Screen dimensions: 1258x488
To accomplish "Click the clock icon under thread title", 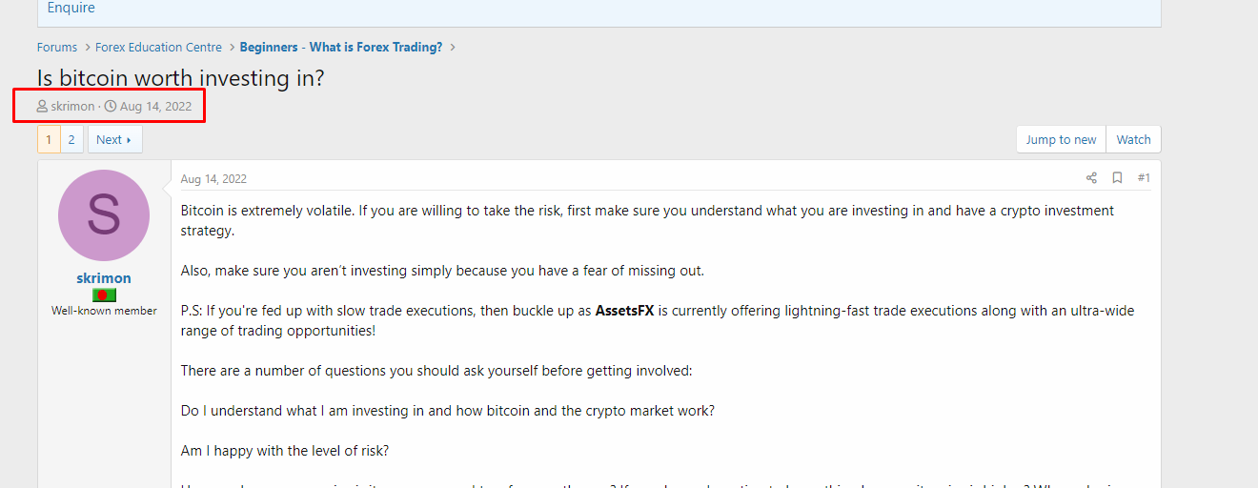I will pos(111,107).
